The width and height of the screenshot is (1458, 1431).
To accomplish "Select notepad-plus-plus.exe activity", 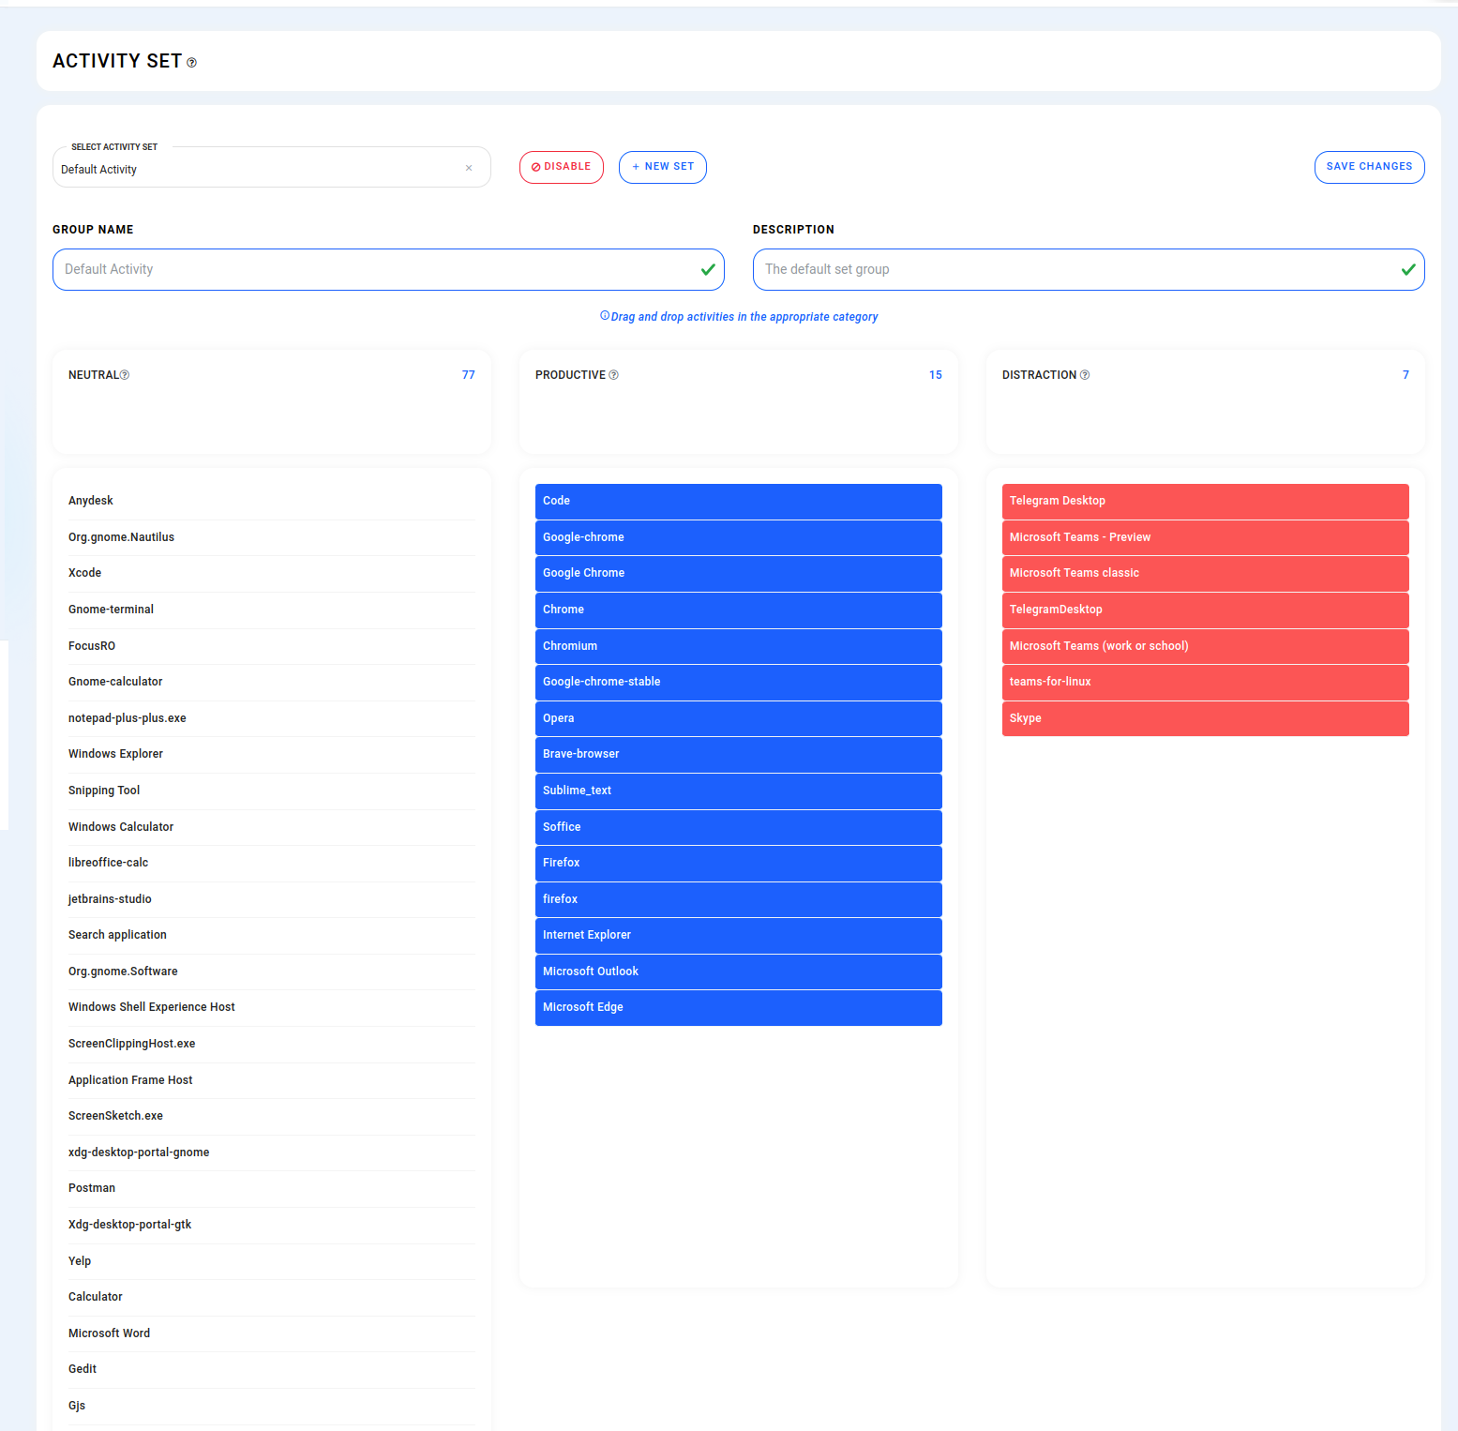I will 272,718.
